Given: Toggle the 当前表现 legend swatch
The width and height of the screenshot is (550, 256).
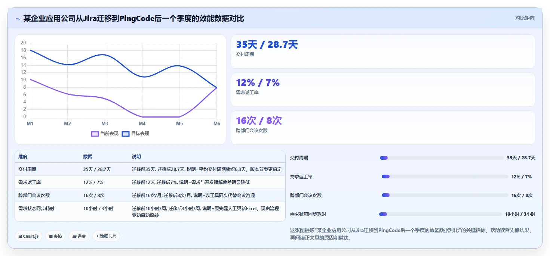Looking at the screenshot, I should pos(95,134).
